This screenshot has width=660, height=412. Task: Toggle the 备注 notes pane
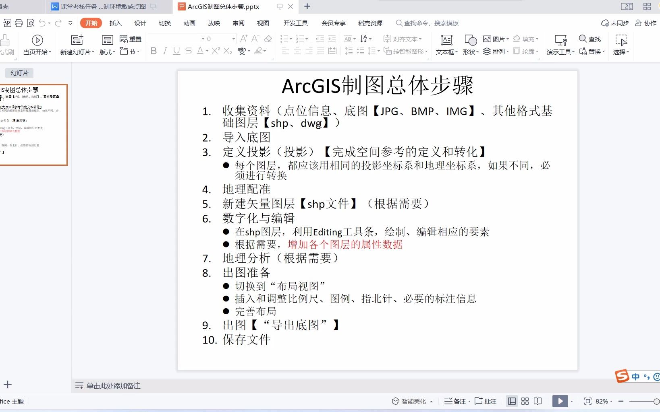(457, 401)
